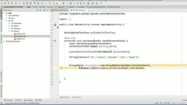The image size is (187, 105).
Task: Expand the Gradle Scripts node arrow
Action: [4, 41]
